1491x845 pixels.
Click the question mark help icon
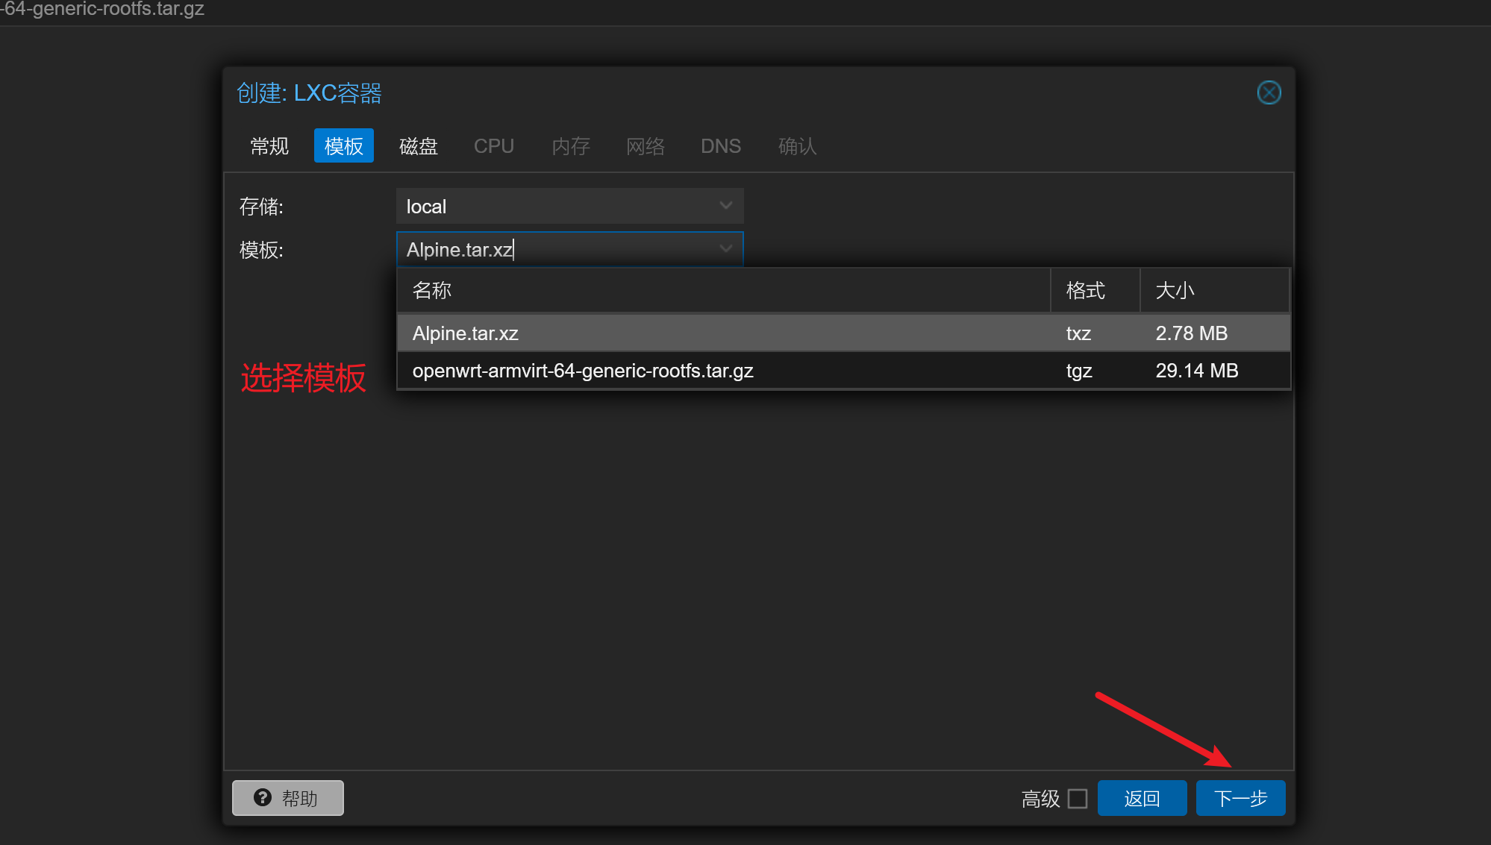[x=263, y=797]
